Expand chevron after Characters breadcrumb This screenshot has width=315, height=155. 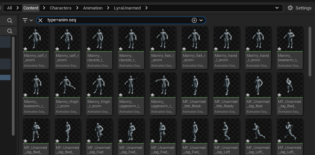pos(77,8)
